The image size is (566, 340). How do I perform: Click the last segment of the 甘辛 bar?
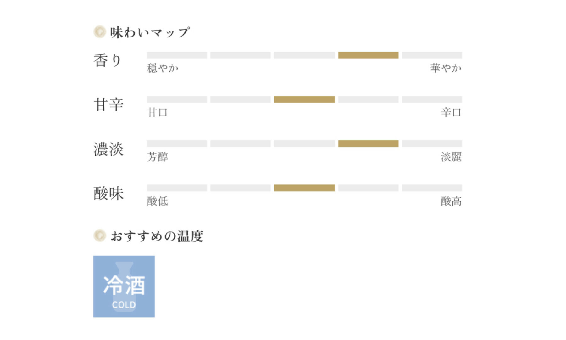[432, 99]
